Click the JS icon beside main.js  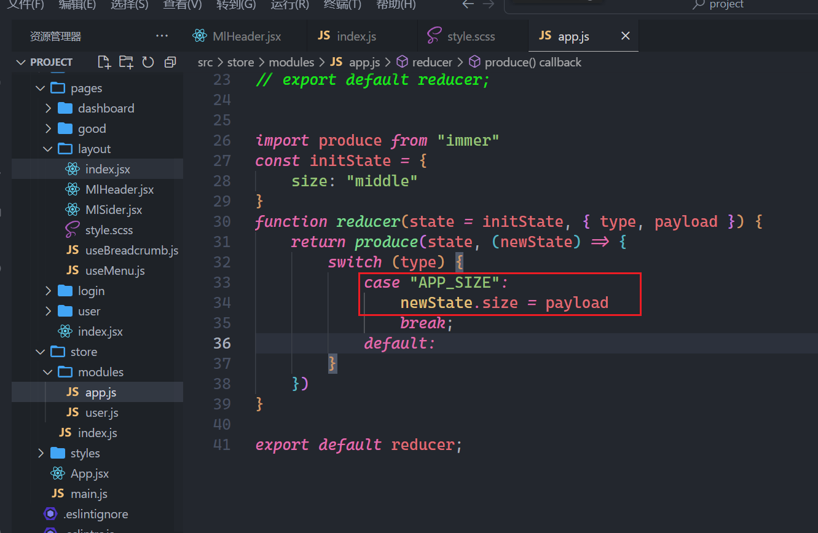point(58,494)
